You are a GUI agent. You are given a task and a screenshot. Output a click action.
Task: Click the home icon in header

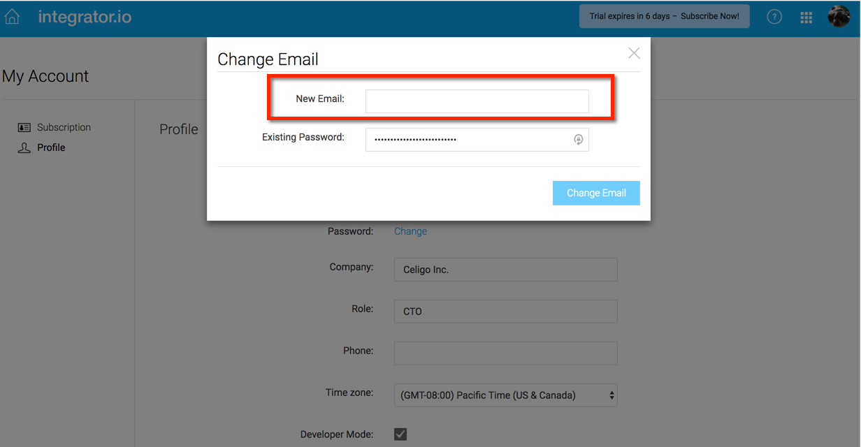click(x=12, y=17)
